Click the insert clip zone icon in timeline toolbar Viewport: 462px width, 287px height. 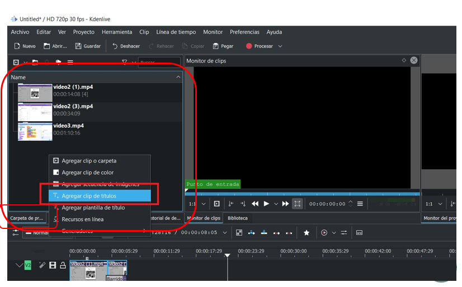pos(251,233)
